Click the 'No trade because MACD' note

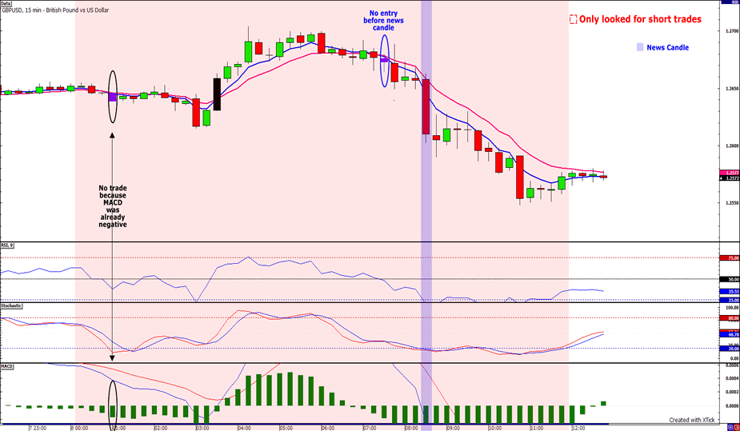[x=112, y=206]
